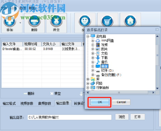Click the home page house icon
The image size is (161, 131).
[x=130, y=21]
